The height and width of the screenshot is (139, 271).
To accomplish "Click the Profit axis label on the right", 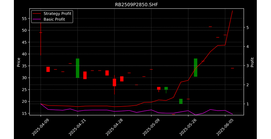I will point(252,62).
